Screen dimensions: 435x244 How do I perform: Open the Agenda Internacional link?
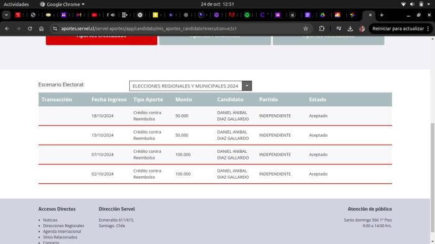(62, 232)
